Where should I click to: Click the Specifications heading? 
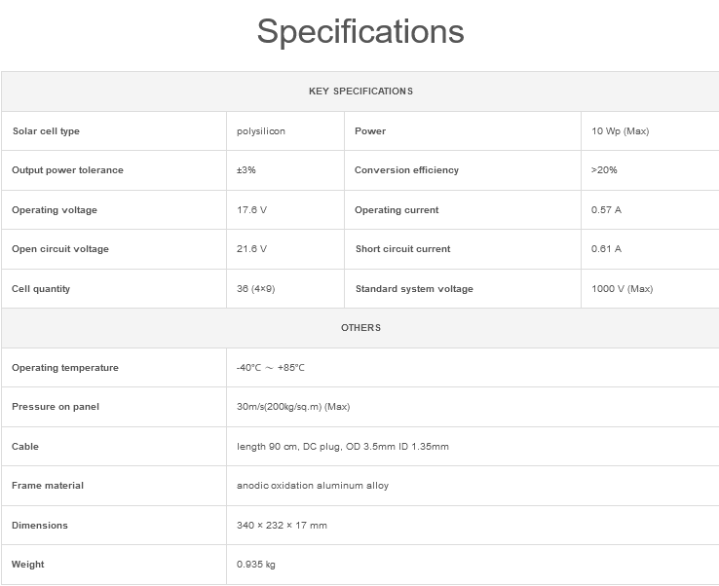point(360,31)
